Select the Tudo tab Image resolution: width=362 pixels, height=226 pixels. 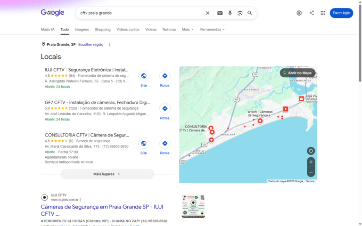65,30
